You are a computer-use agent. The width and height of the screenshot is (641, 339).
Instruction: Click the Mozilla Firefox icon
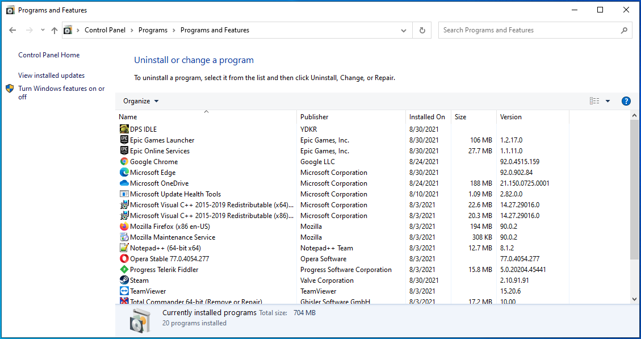[124, 227]
